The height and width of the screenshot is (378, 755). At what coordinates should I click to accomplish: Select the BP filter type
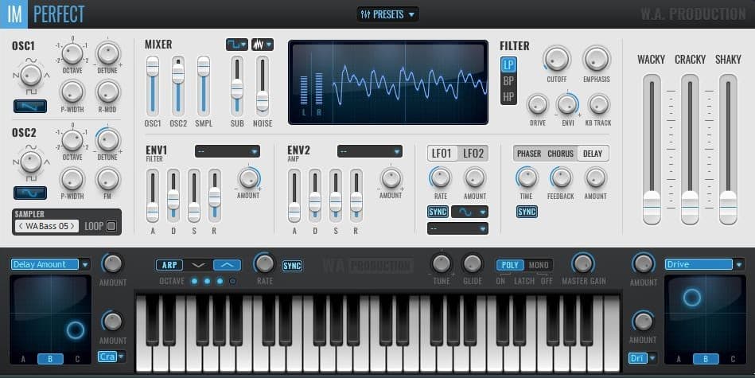point(508,81)
